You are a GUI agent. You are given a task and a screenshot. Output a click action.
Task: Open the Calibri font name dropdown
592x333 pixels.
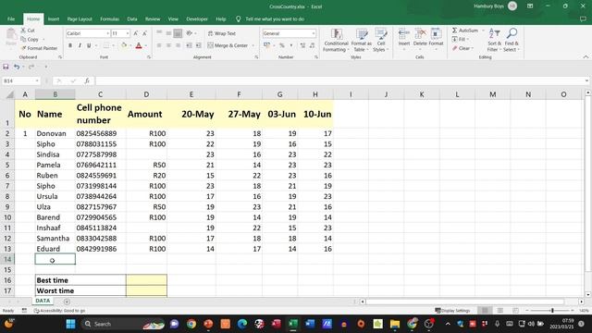pyautogui.click(x=107, y=33)
